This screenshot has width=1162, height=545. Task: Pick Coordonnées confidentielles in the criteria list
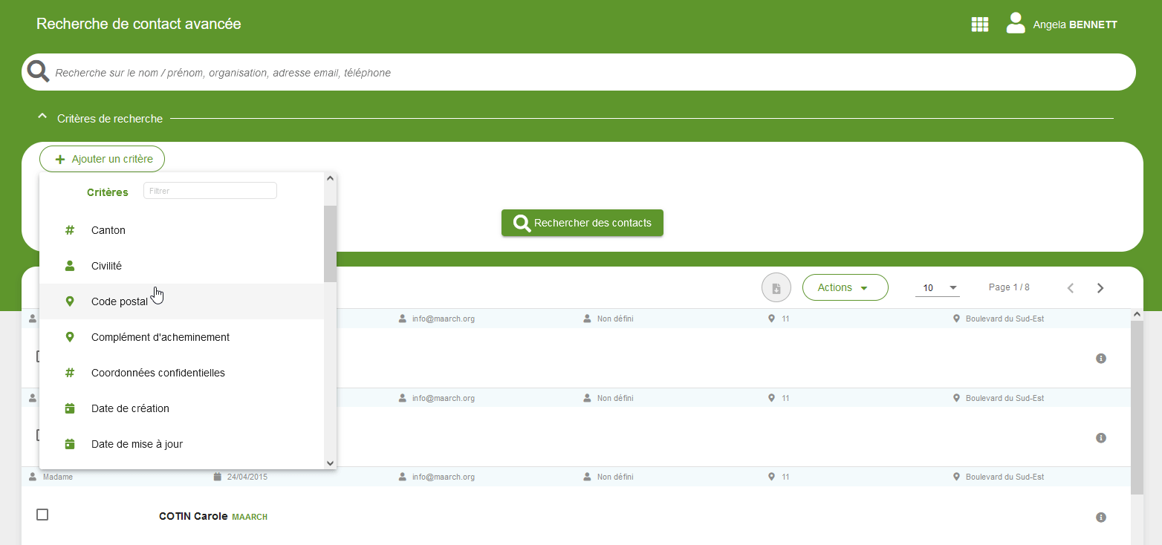158,373
